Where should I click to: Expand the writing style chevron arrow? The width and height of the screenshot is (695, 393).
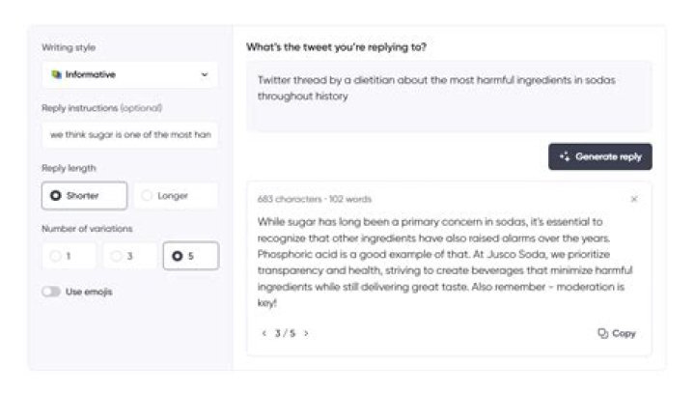point(204,75)
